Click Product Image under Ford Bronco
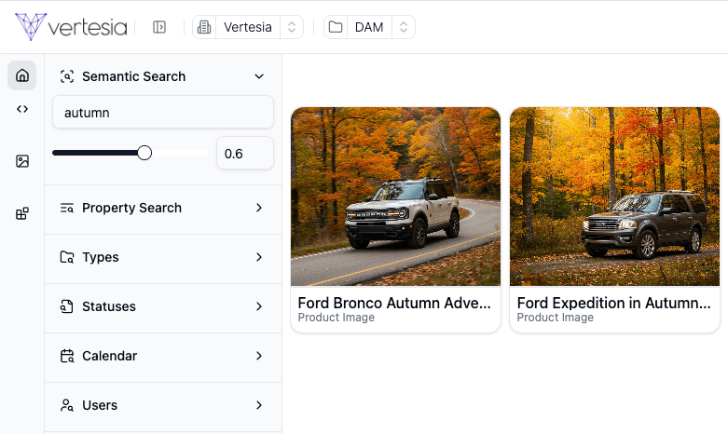 tap(337, 318)
